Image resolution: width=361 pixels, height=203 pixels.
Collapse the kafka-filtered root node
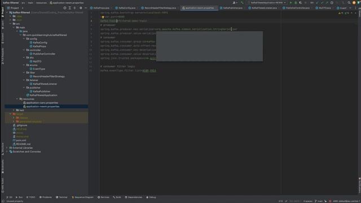click(x=7, y=12)
